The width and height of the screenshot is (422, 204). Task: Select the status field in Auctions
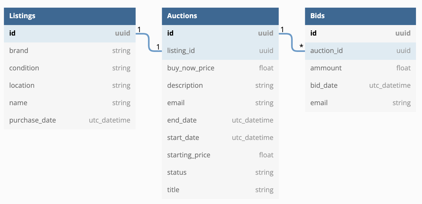pos(220,173)
